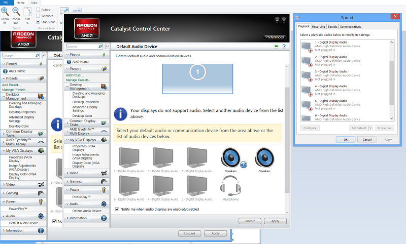Expand the Gaming section in back window
Viewport: 406px width, 244px height.
pyautogui.click(x=4, y=193)
